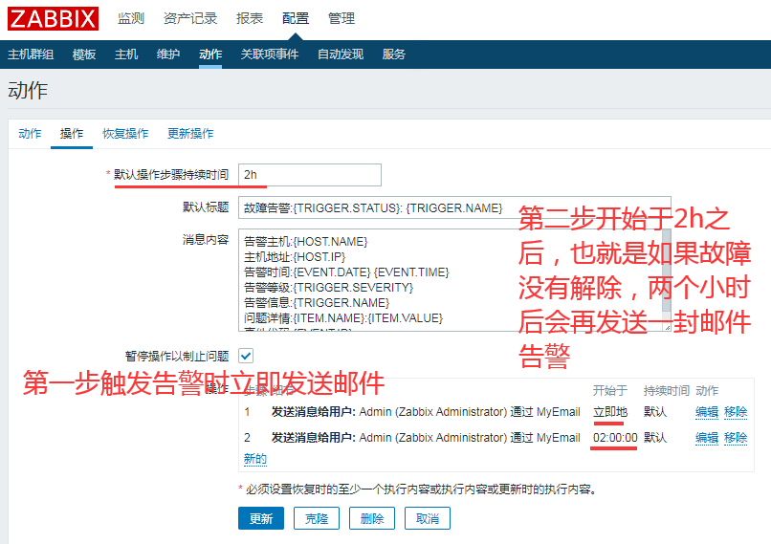Click the 消息内容 field label
771x544 pixels.
206,240
